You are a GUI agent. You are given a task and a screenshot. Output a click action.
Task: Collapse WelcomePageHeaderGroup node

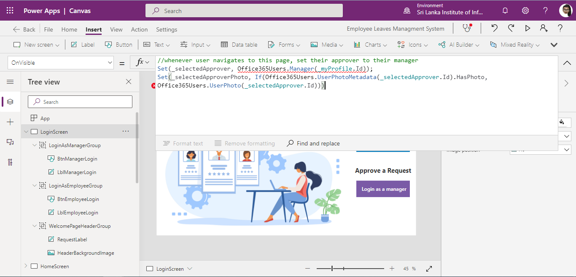[x=35, y=226]
